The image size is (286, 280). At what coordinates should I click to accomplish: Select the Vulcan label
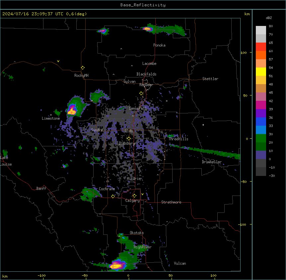click(x=180, y=263)
